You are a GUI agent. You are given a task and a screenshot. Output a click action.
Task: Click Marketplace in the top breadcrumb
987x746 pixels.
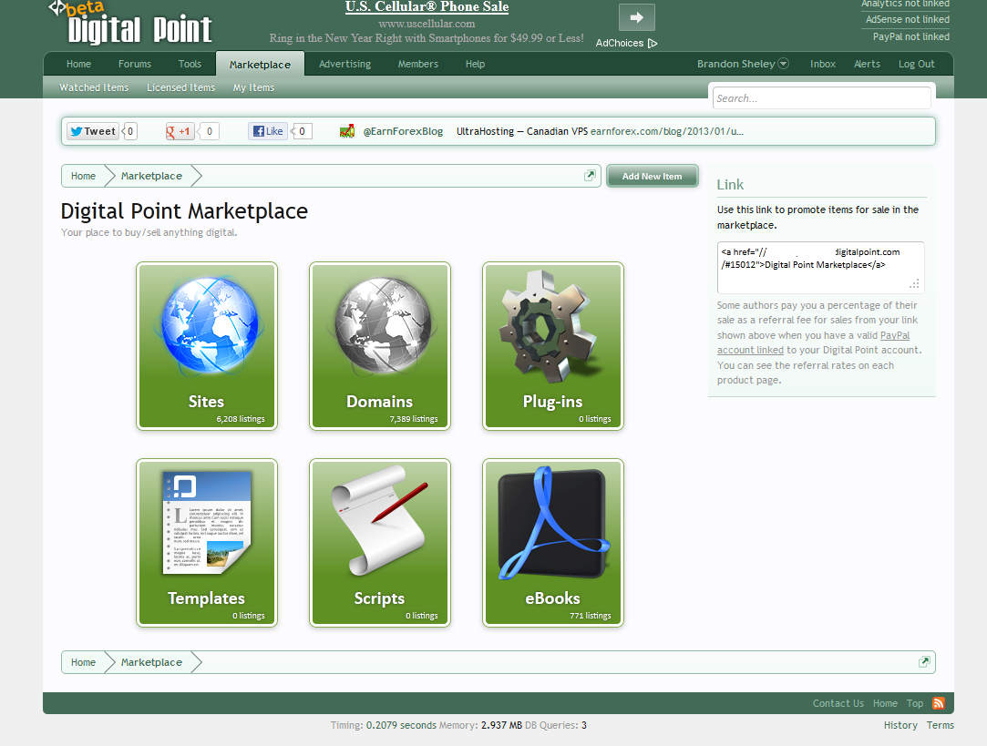(151, 176)
